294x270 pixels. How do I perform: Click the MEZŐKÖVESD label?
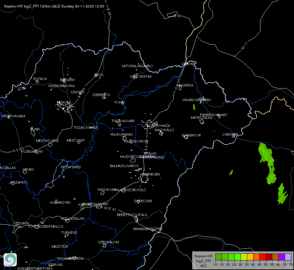(47, 141)
